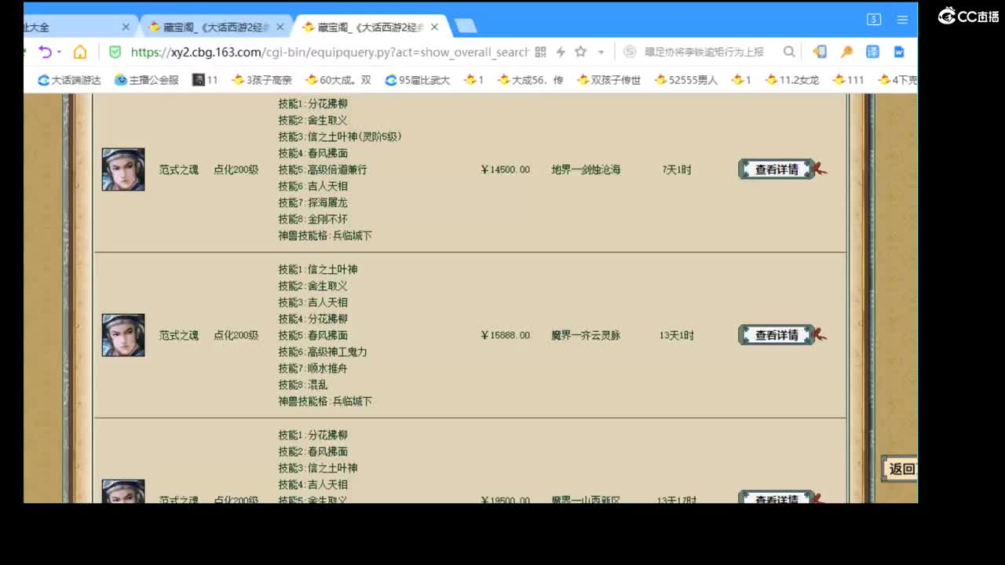Image resolution: width=1005 pixels, height=565 pixels.
Task: Click the CC直播 logo
Action: point(968,16)
